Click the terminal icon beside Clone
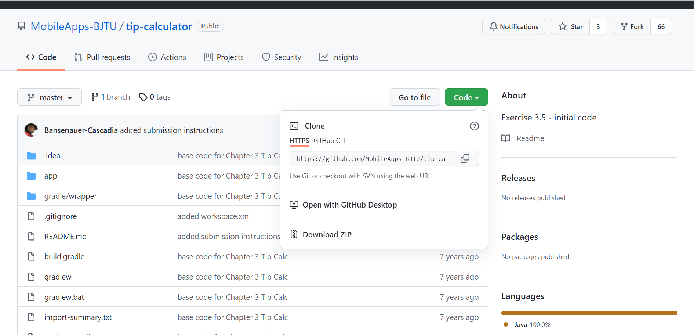The width and height of the screenshot is (694, 335). click(294, 126)
